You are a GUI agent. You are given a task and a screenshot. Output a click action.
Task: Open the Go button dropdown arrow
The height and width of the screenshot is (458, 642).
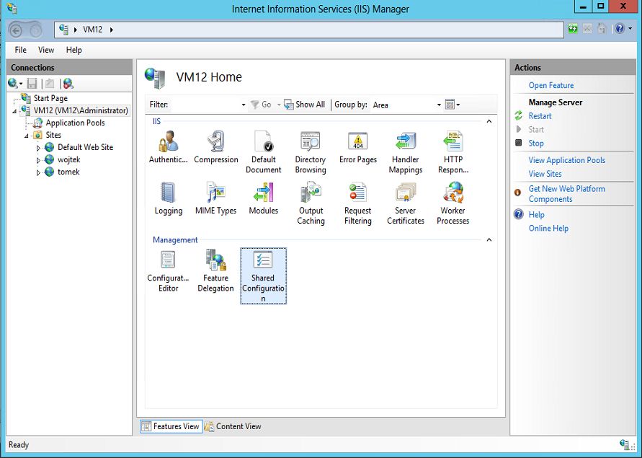[x=279, y=105]
